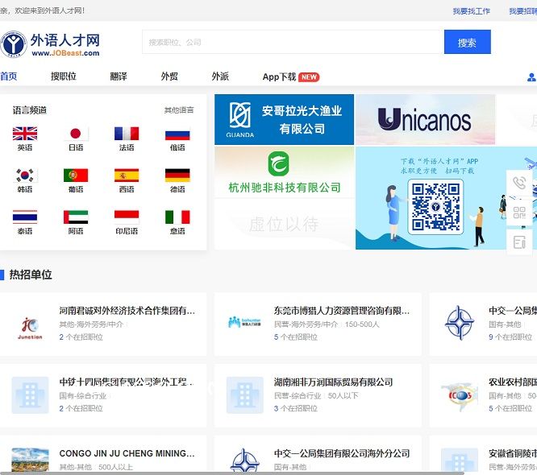Select the Italian (意语) flag icon

pyautogui.click(x=177, y=217)
